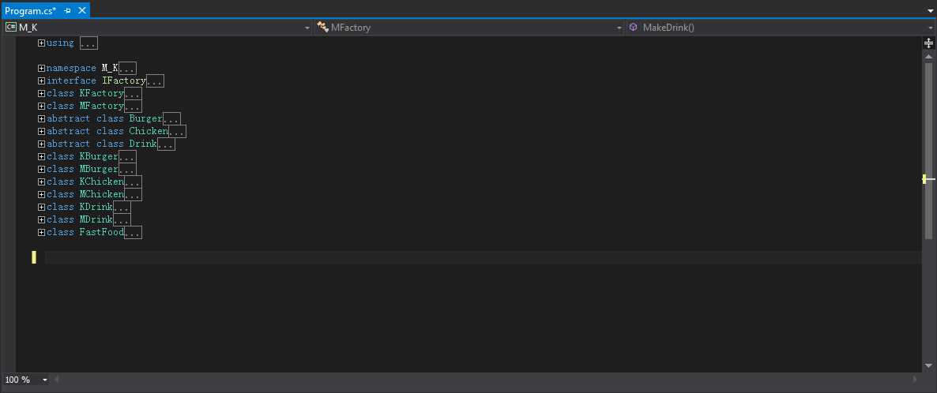Click the IFactory interface name

(x=124, y=80)
